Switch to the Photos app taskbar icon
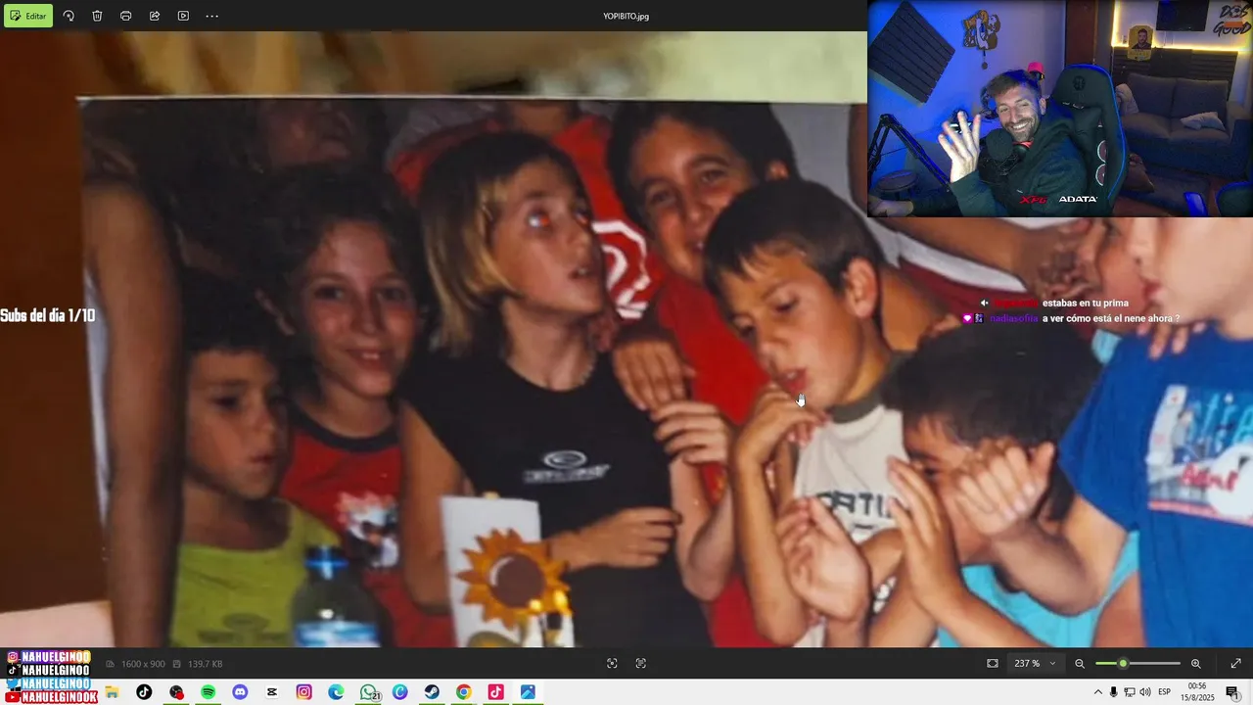Image resolution: width=1253 pixels, height=705 pixels. coord(528,692)
